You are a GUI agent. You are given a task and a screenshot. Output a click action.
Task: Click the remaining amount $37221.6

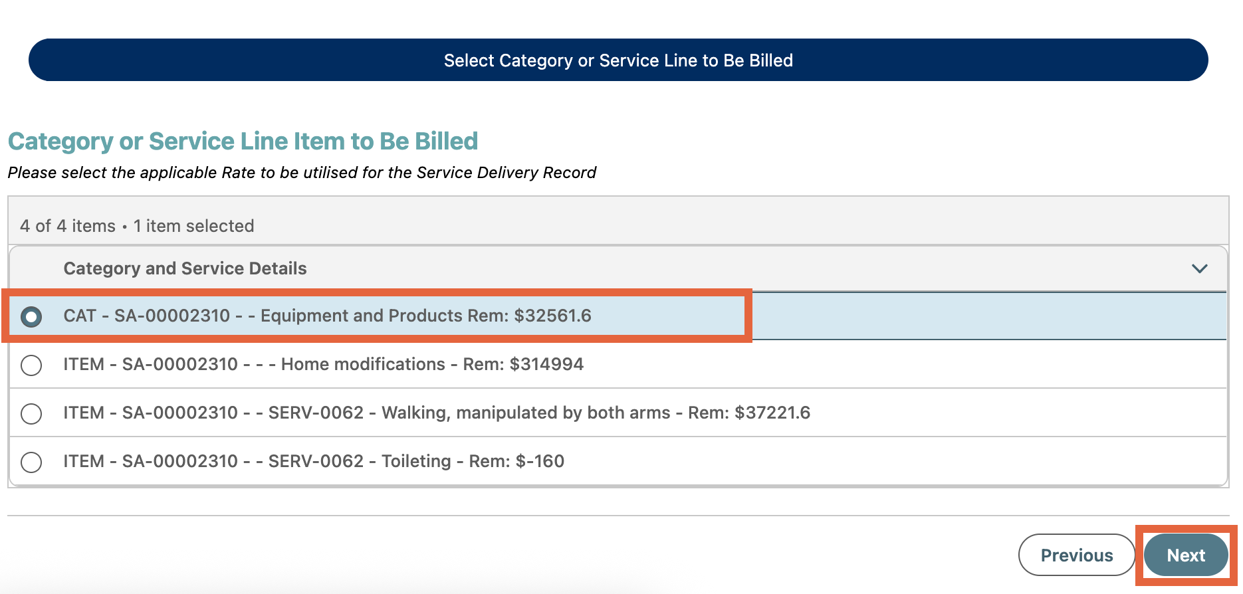772,413
